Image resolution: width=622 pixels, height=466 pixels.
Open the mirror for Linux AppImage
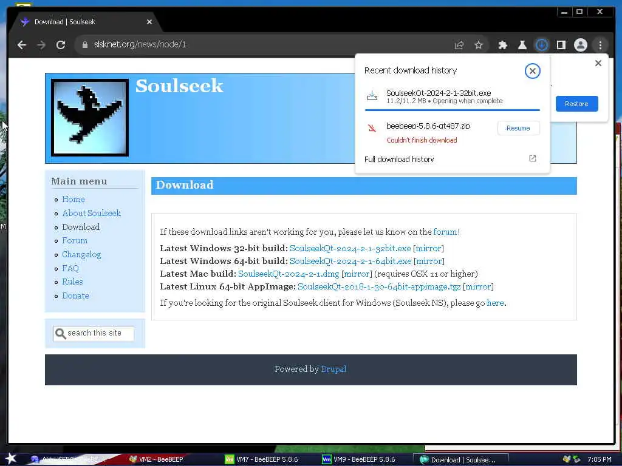click(x=478, y=286)
